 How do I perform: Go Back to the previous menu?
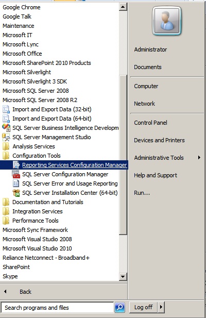[26, 292]
